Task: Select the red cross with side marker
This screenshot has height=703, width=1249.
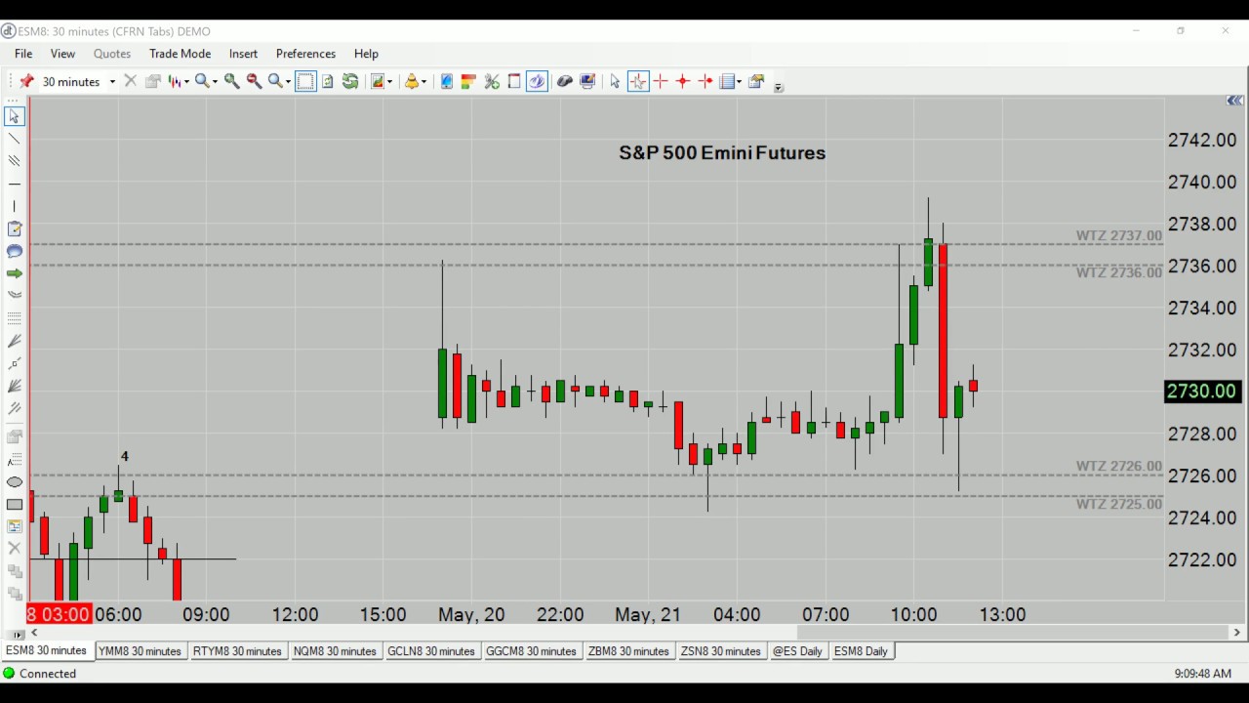Action: 705,82
